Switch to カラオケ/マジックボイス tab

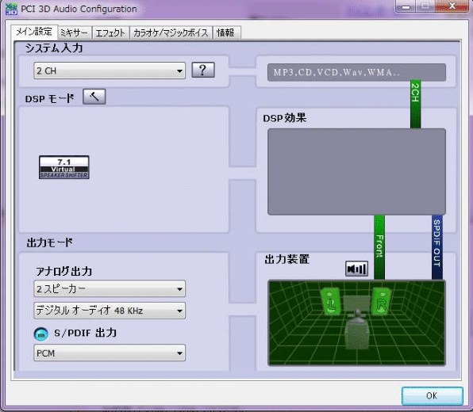click(x=171, y=32)
